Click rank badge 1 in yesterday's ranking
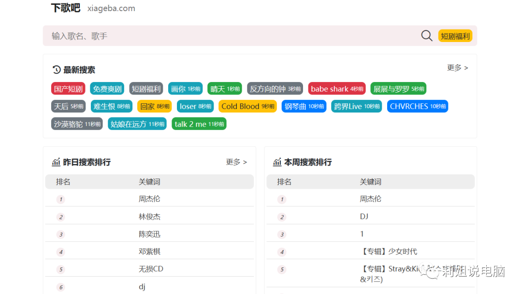Viewport: 522px width, 294px height. coord(60,199)
